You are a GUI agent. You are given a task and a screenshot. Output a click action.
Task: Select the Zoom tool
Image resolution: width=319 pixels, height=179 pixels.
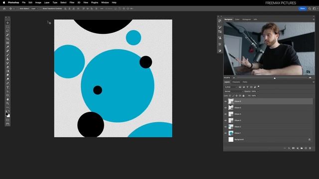8,103
